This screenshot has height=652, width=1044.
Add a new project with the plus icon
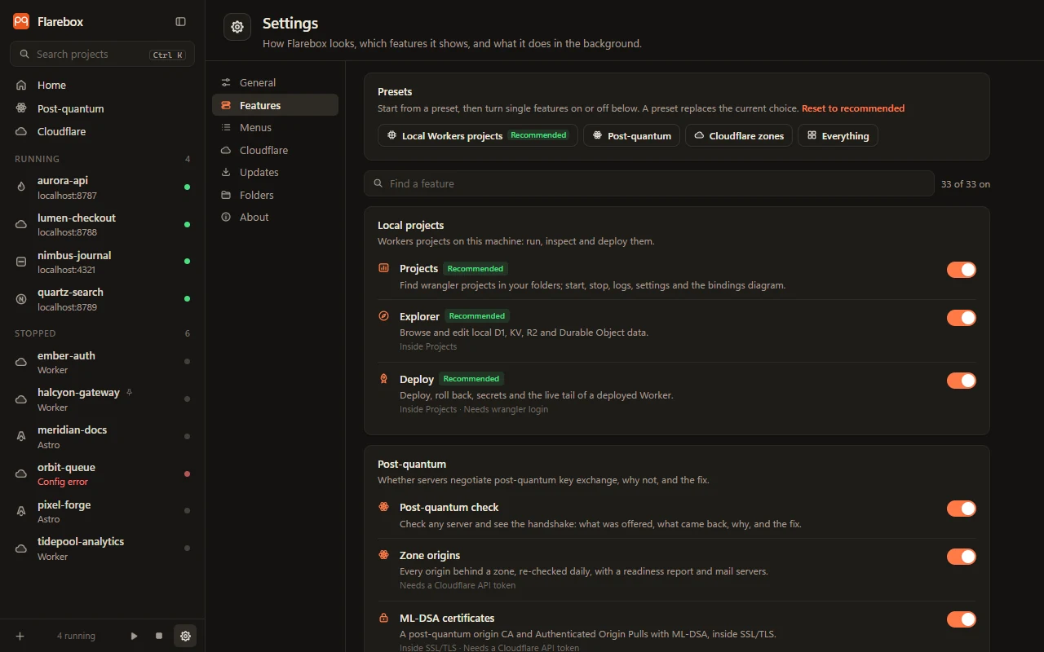(20, 636)
